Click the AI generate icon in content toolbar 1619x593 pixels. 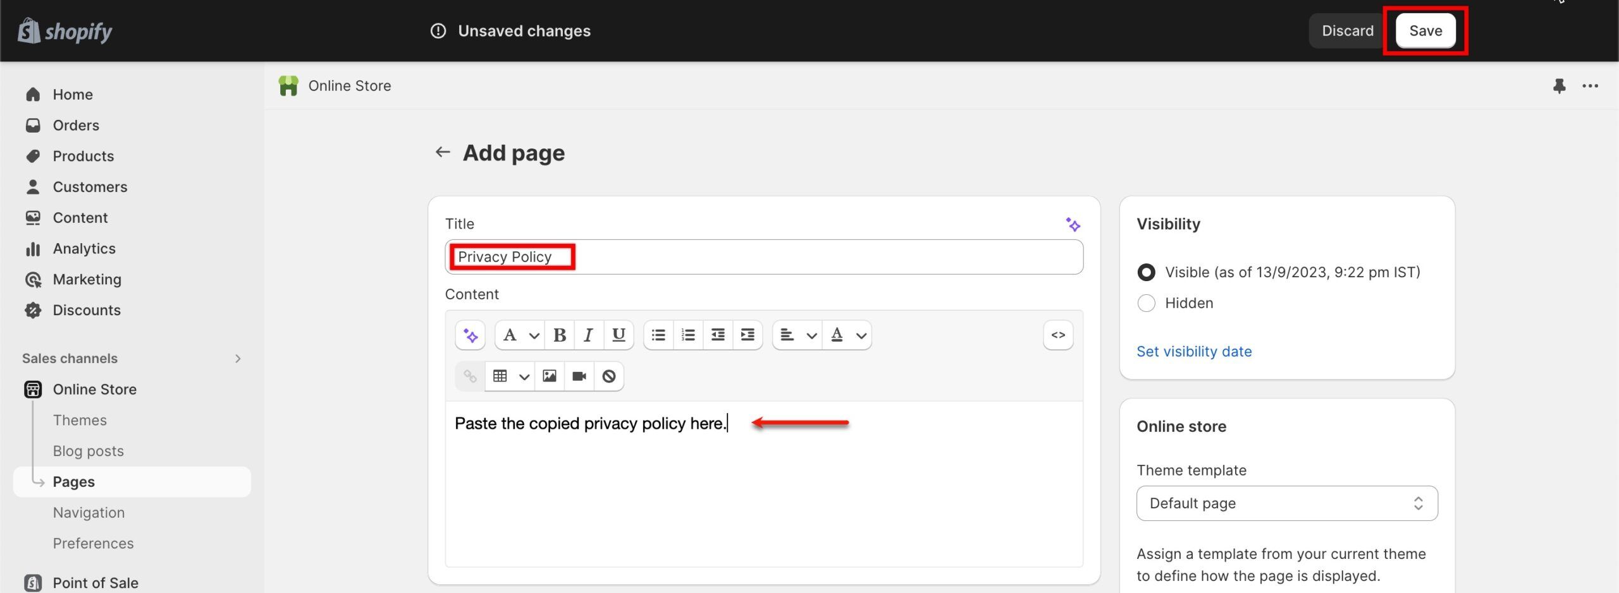(470, 335)
